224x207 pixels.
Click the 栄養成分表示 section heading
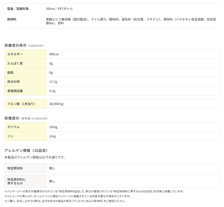[15, 45]
